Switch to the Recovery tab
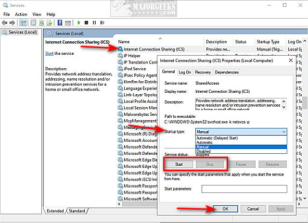308x223 pixels. click(203, 73)
